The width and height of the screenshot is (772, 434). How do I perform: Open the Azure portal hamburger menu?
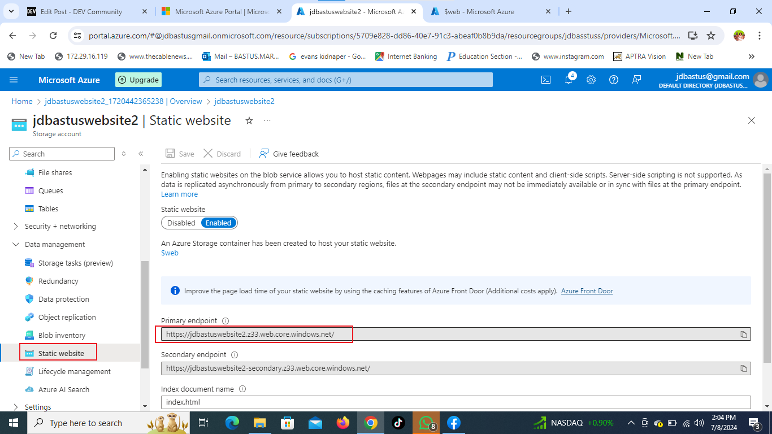point(14,80)
